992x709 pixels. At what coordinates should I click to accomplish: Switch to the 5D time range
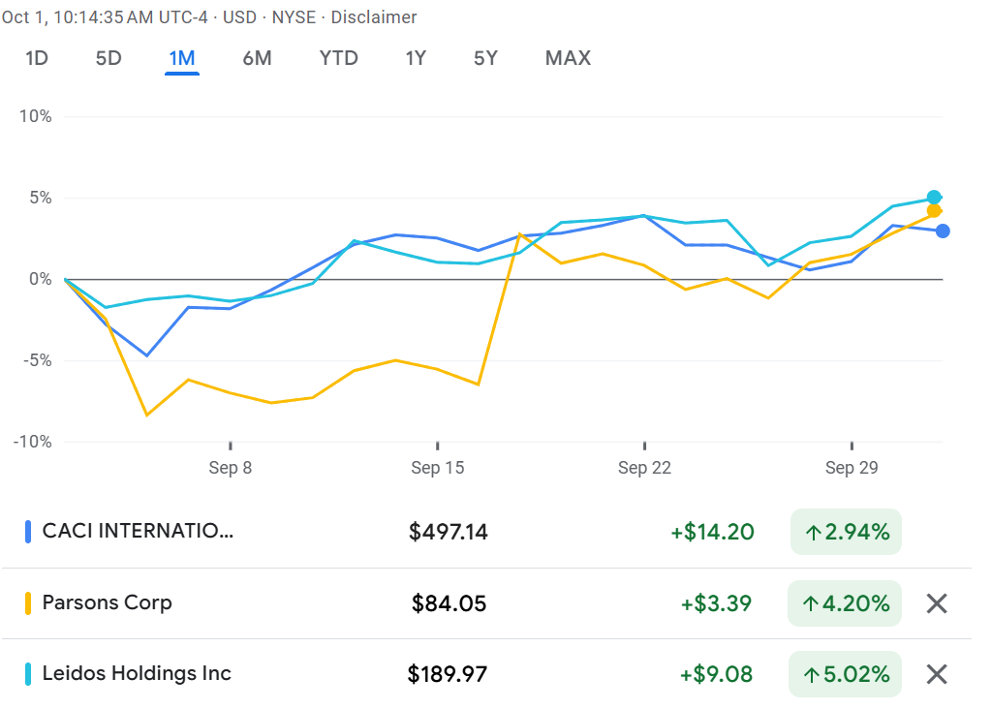[108, 58]
